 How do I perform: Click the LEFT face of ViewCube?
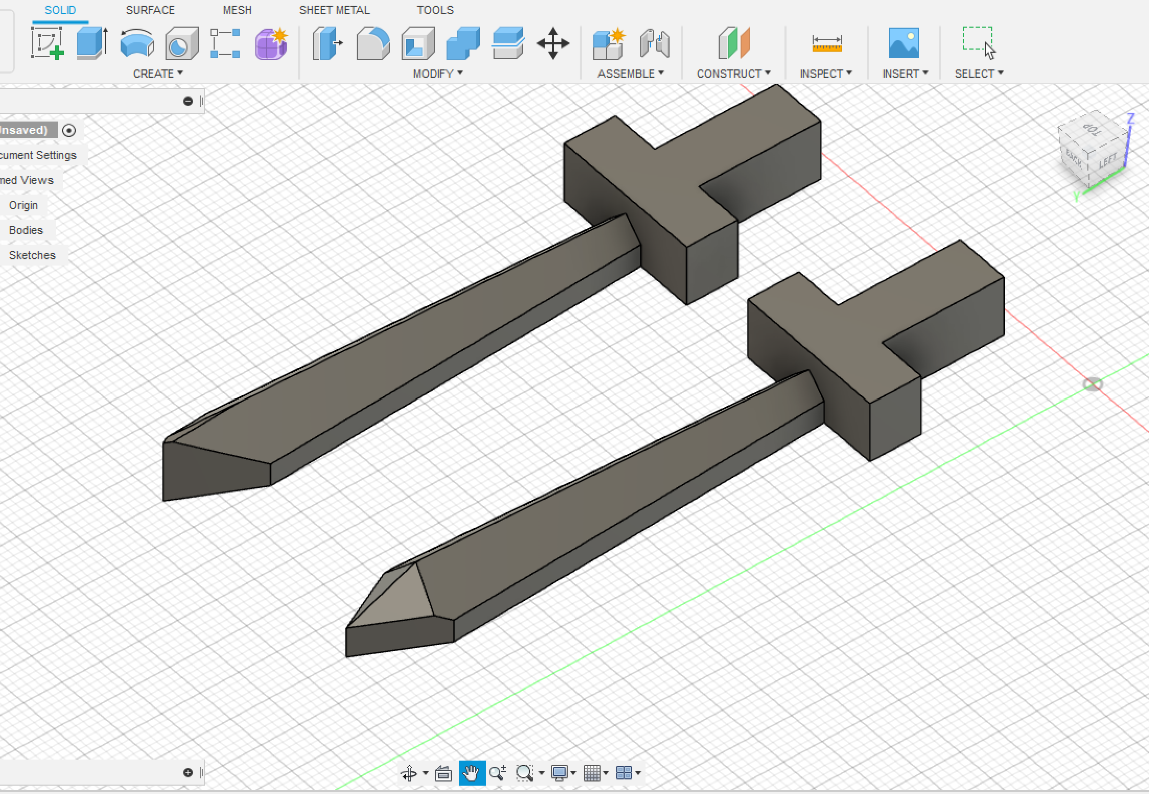pyautogui.click(x=1108, y=162)
